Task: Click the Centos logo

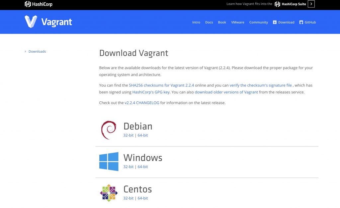Action: tap(109, 193)
